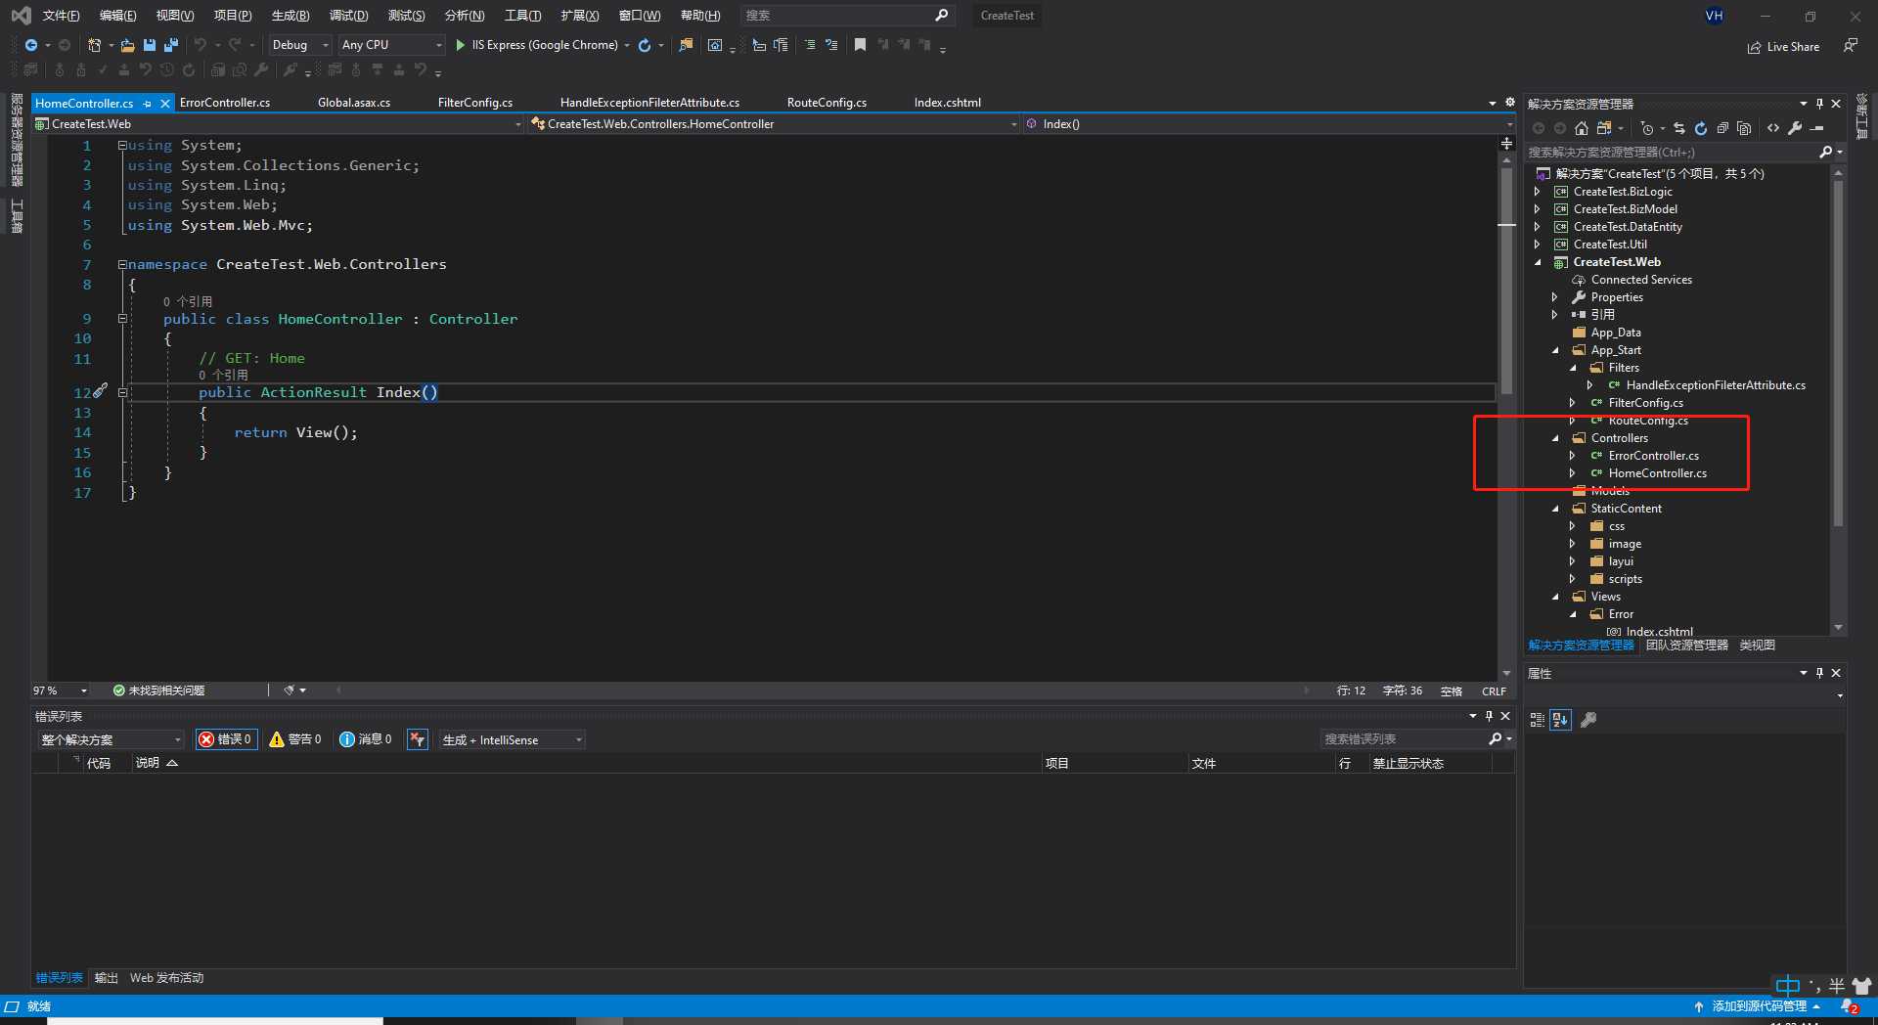Click the Open File folder icon
This screenshot has height=1025, width=1878.
127,45
